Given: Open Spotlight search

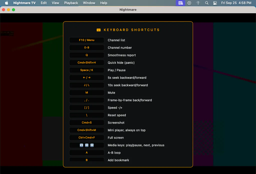Looking at the screenshot, I should (x=207, y=3).
